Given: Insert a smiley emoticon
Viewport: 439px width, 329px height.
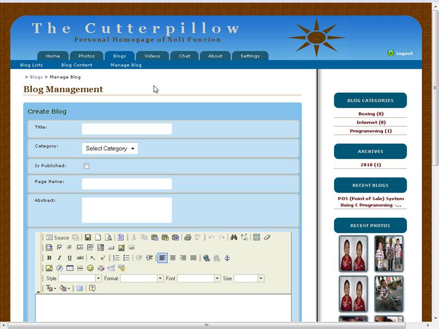Looking at the screenshot, I should click(90, 268).
